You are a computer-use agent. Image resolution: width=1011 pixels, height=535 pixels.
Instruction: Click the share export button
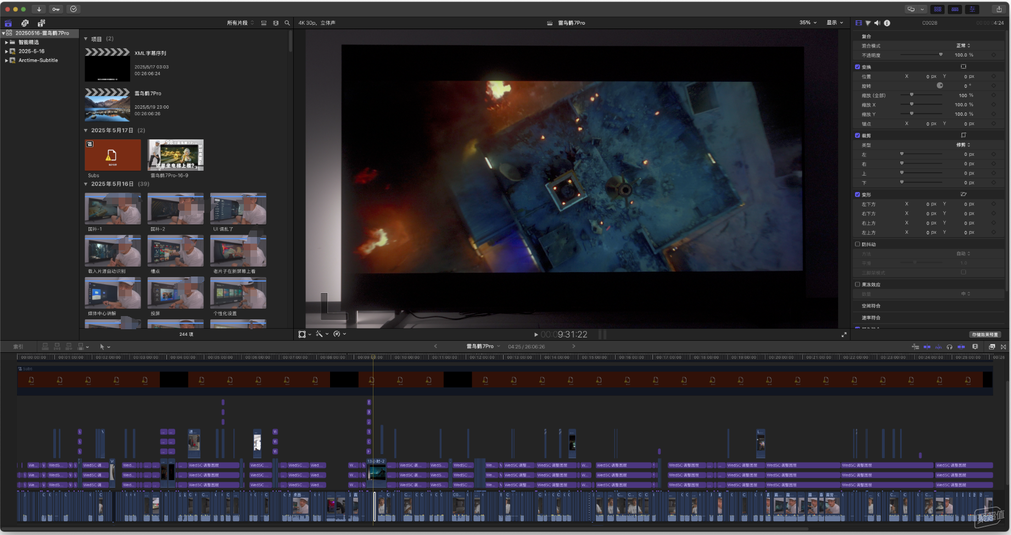[x=999, y=9]
